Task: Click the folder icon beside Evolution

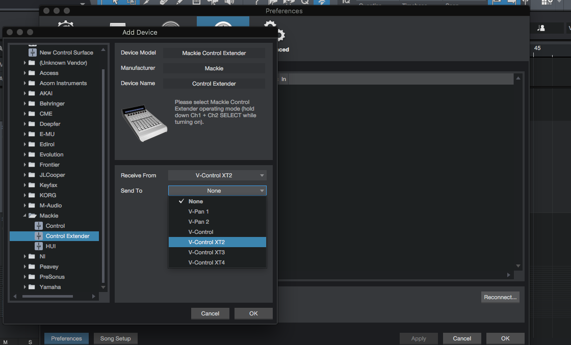Action: pyautogui.click(x=32, y=154)
